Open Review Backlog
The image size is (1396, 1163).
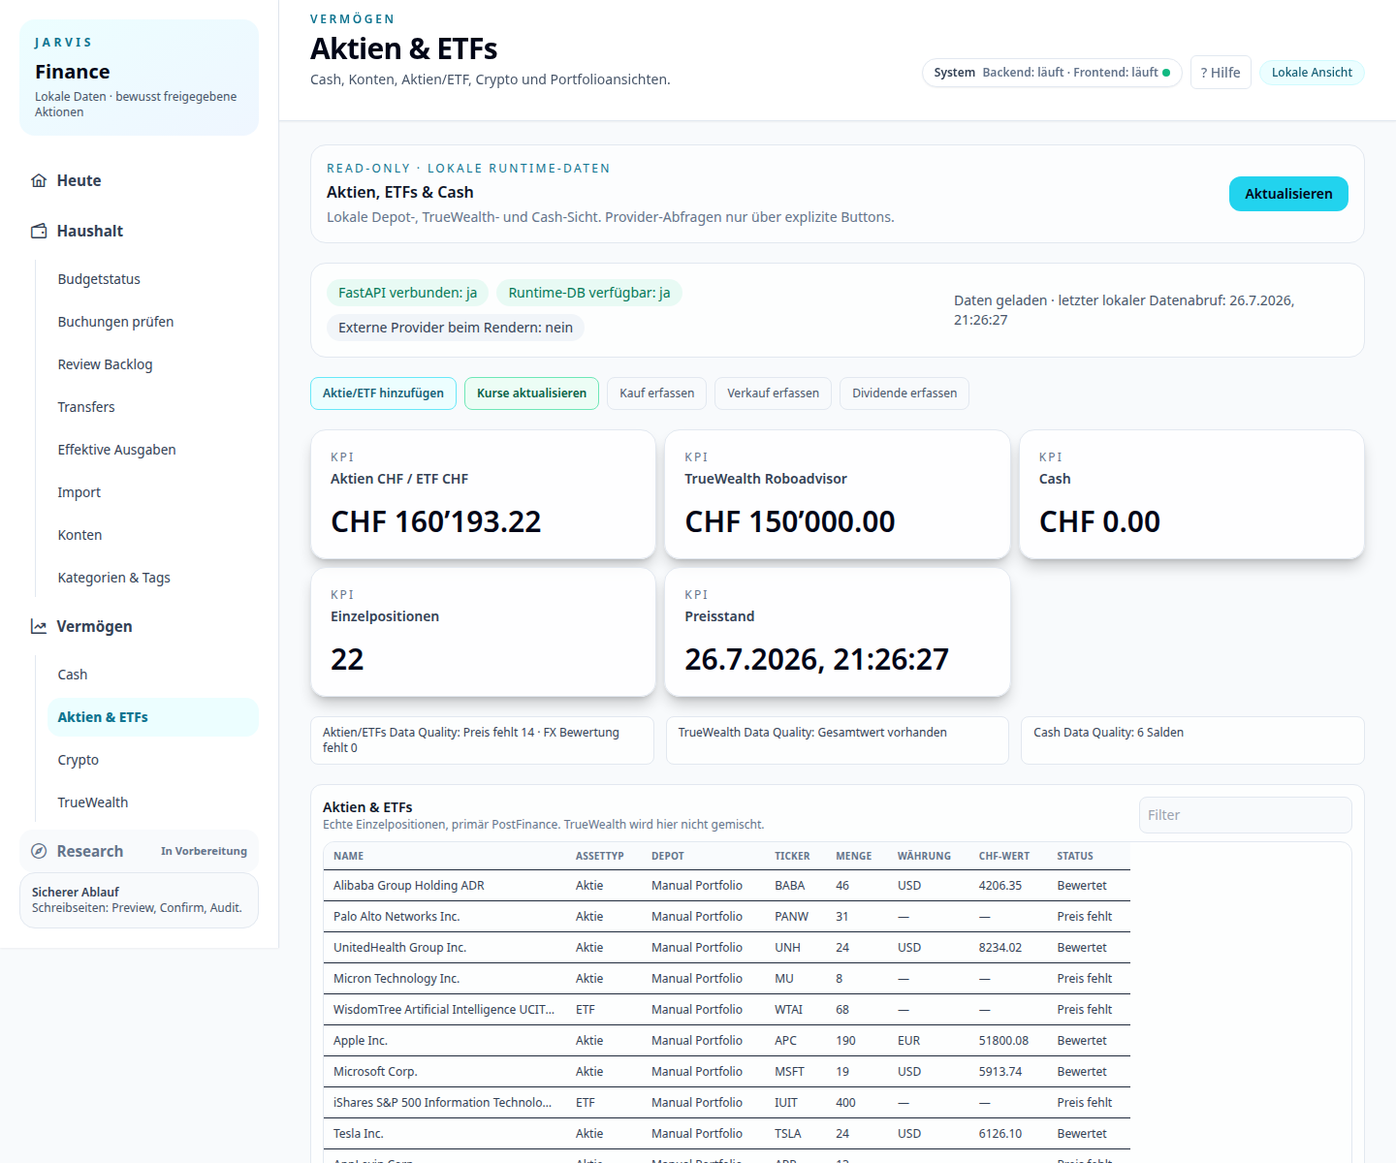[152, 364]
